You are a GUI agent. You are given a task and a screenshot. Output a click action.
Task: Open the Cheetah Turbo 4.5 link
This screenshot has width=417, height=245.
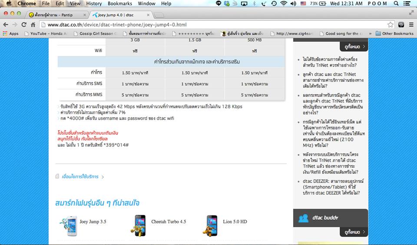tap(169, 222)
